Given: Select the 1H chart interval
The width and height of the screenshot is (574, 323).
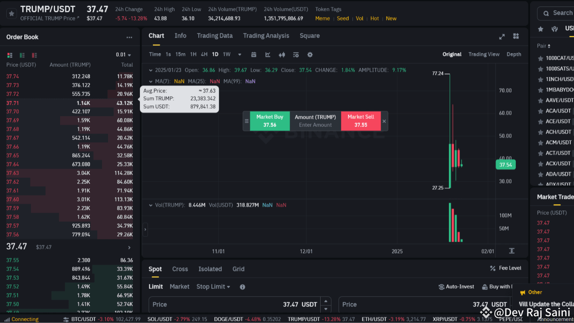Looking at the screenshot, I should 193,54.
